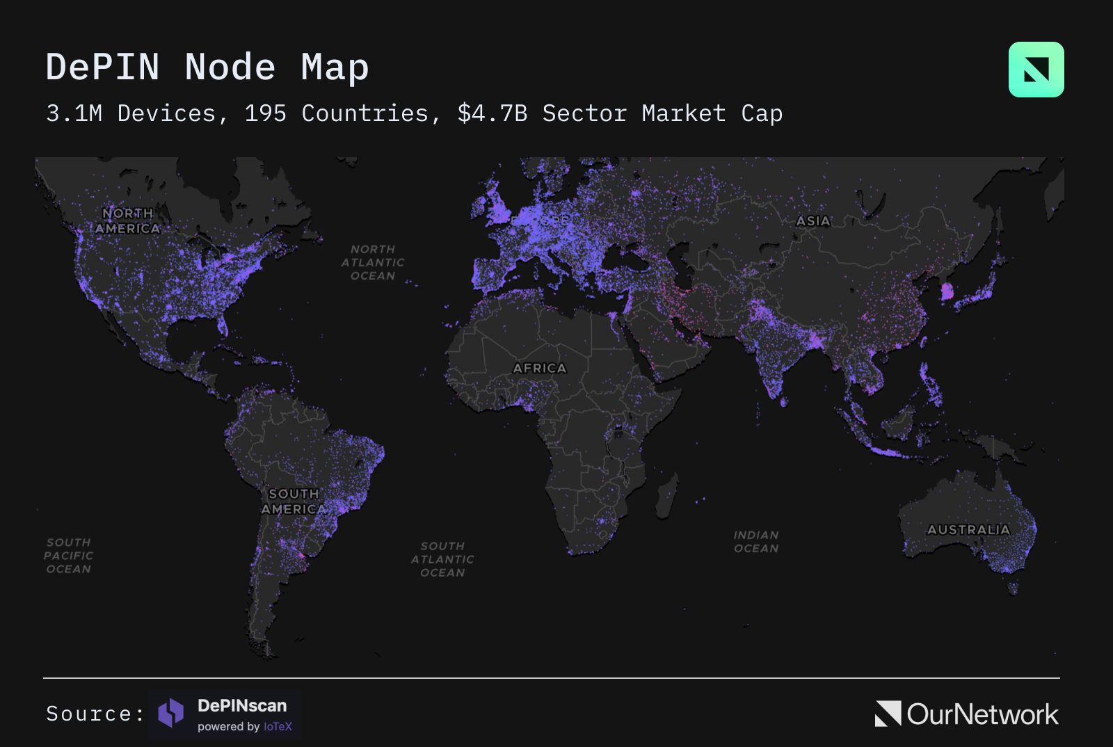Click the INDIAN OCEAN label

point(756,542)
